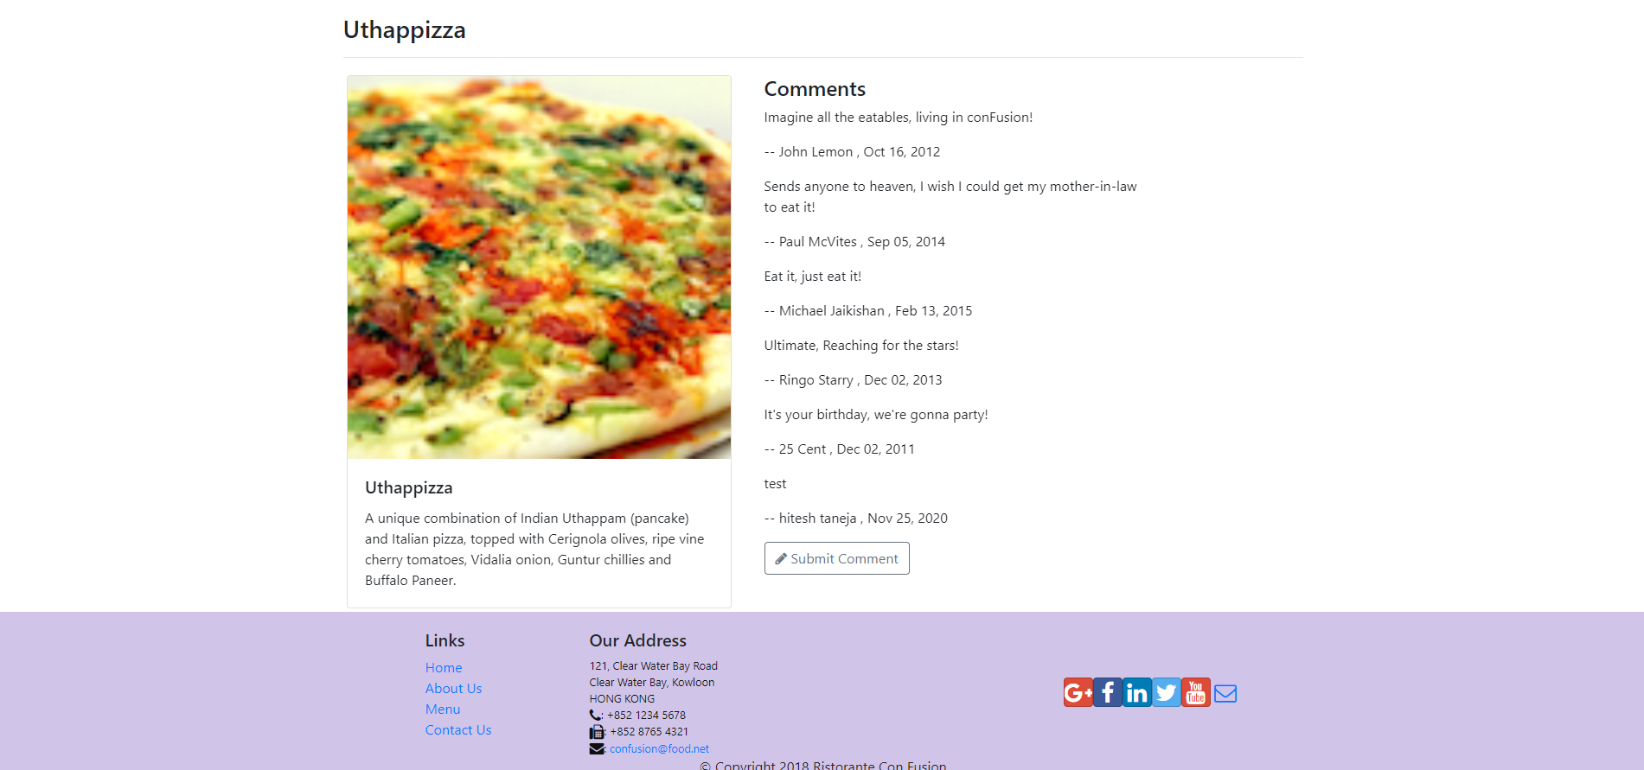Image resolution: width=1644 pixels, height=770 pixels.
Task: Click the John Lemon comment author line
Action: [852, 151]
